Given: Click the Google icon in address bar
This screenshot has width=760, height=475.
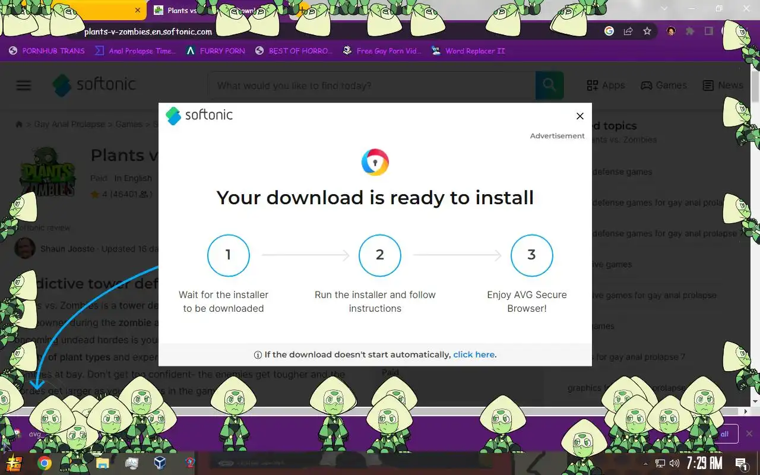Looking at the screenshot, I should (609, 31).
